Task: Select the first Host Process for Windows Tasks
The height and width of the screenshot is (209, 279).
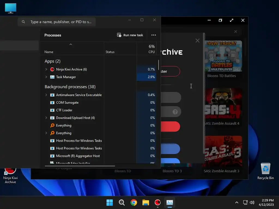Action: [x=98, y=141]
